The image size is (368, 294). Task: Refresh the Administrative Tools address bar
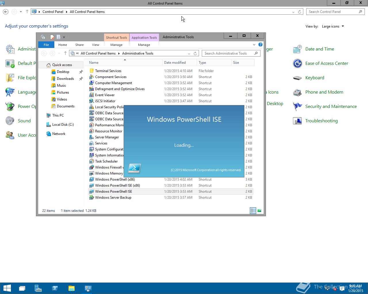point(195,53)
